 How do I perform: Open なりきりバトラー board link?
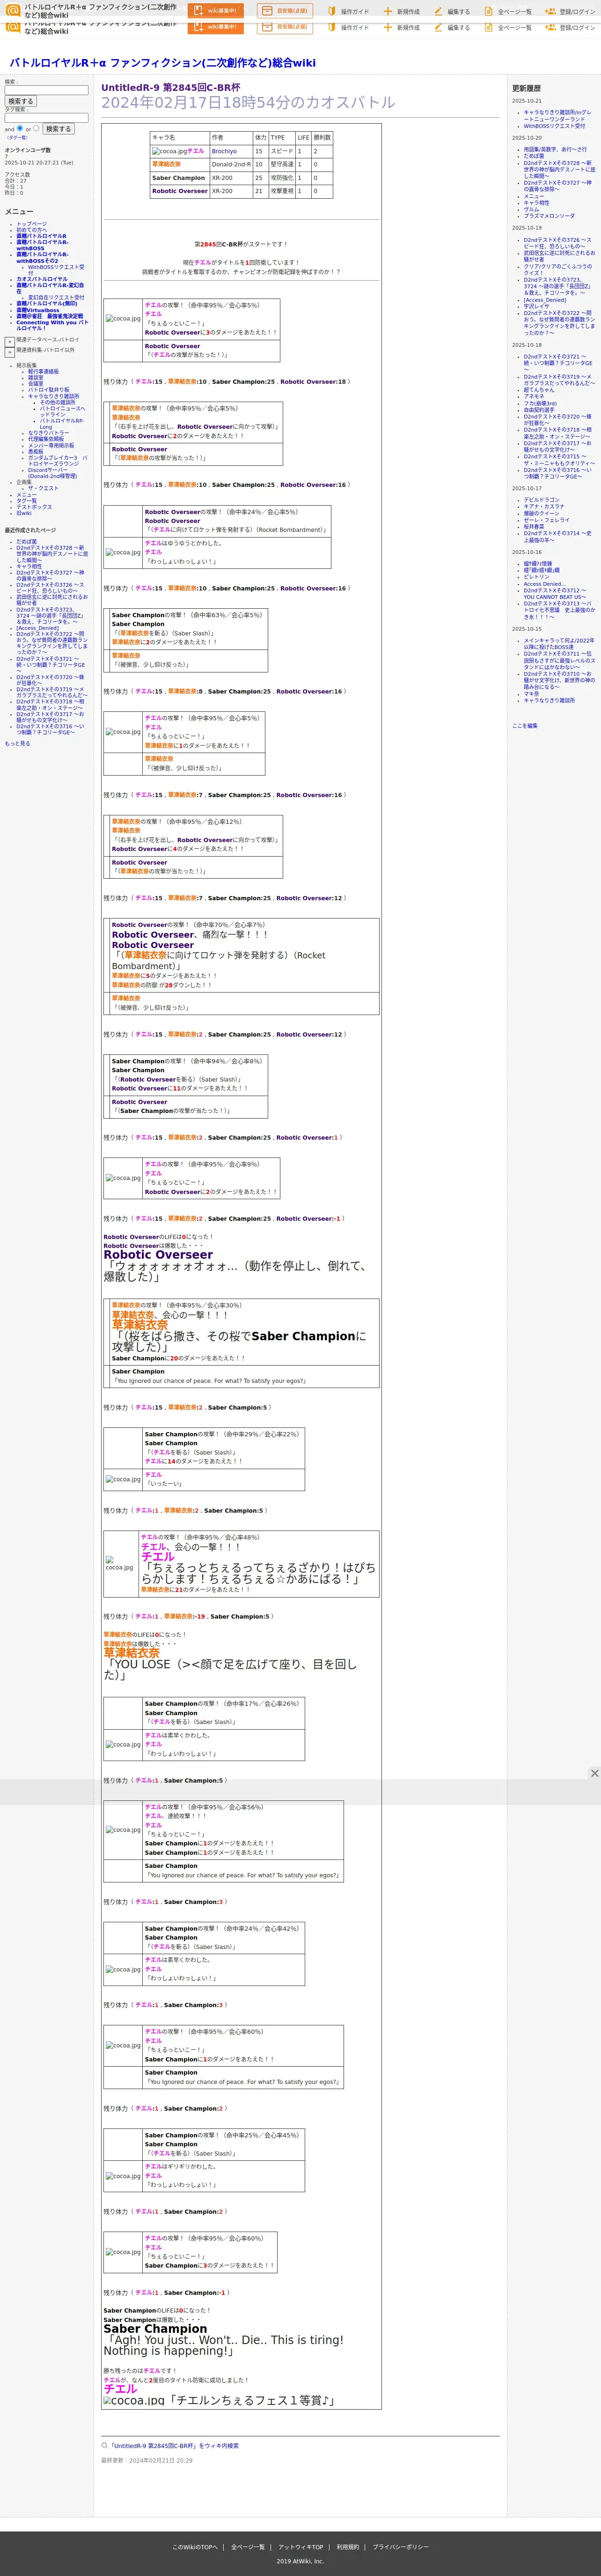[49, 433]
